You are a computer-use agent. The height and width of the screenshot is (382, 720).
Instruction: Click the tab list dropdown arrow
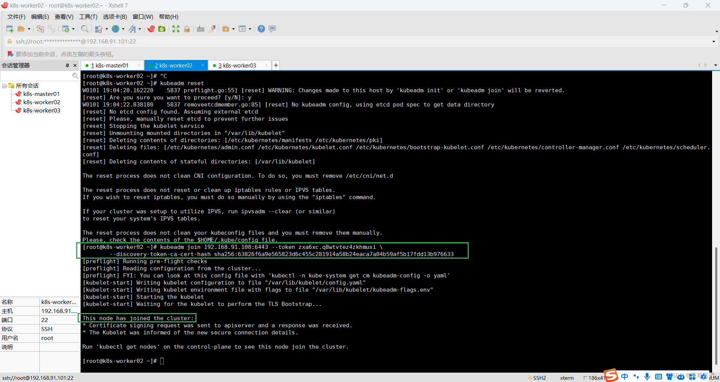(x=715, y=65)
